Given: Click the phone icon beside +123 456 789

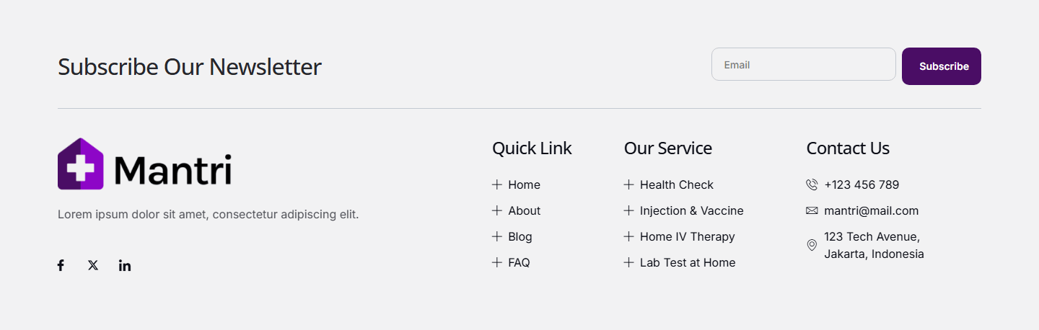Looking at the screenshot, I should [812, 185].
